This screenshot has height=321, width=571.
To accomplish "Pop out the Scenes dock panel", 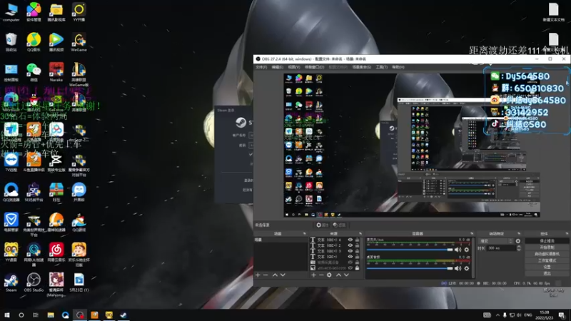I will click(305, 234).
